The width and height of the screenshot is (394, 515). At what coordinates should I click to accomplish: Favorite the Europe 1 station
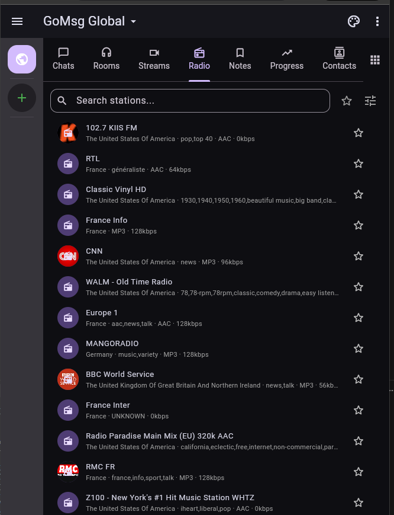[359, 318]
